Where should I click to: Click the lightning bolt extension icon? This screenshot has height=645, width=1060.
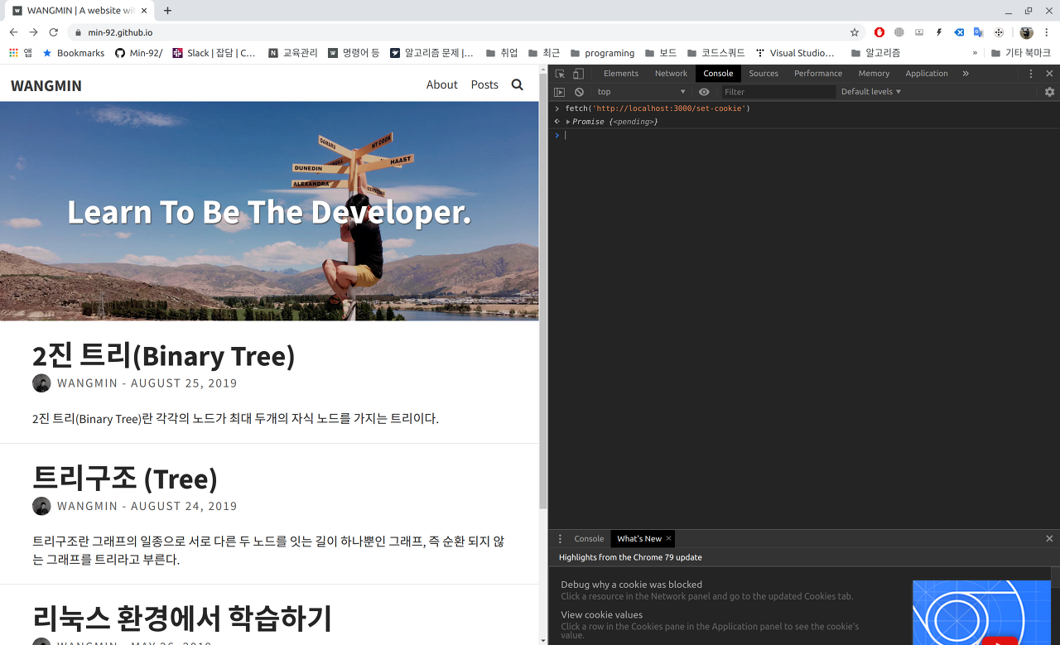(939, 32)
